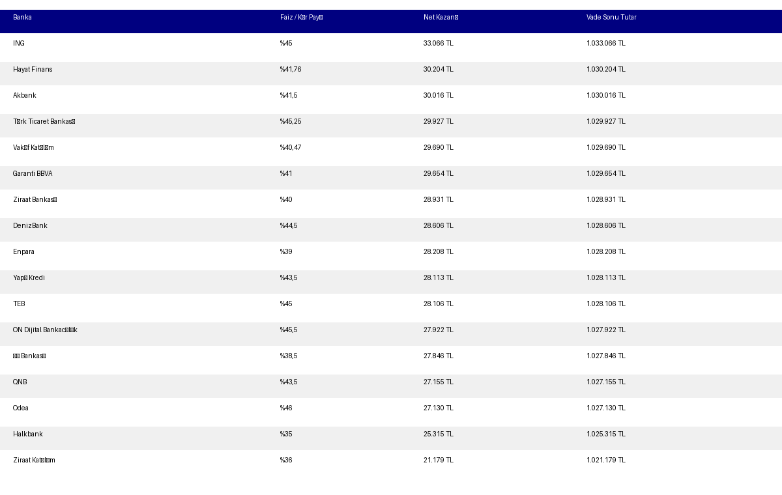The width and height of the screenshot is (782, 495).
Task: Click net gain 30.204 TL
Action: click(x=439, y=70)
